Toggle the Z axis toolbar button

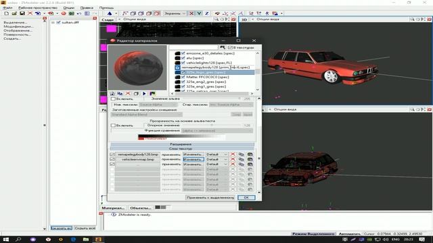click(x=206, y=13)
